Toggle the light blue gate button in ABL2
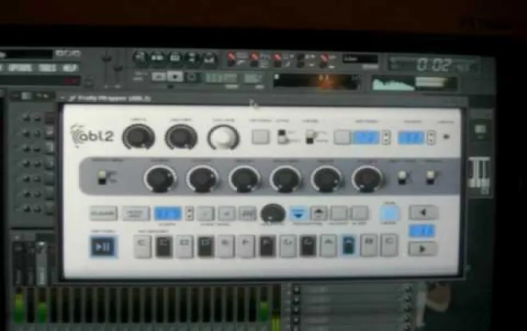The height and width of the screenshot is (331, 527). point(389,214)
